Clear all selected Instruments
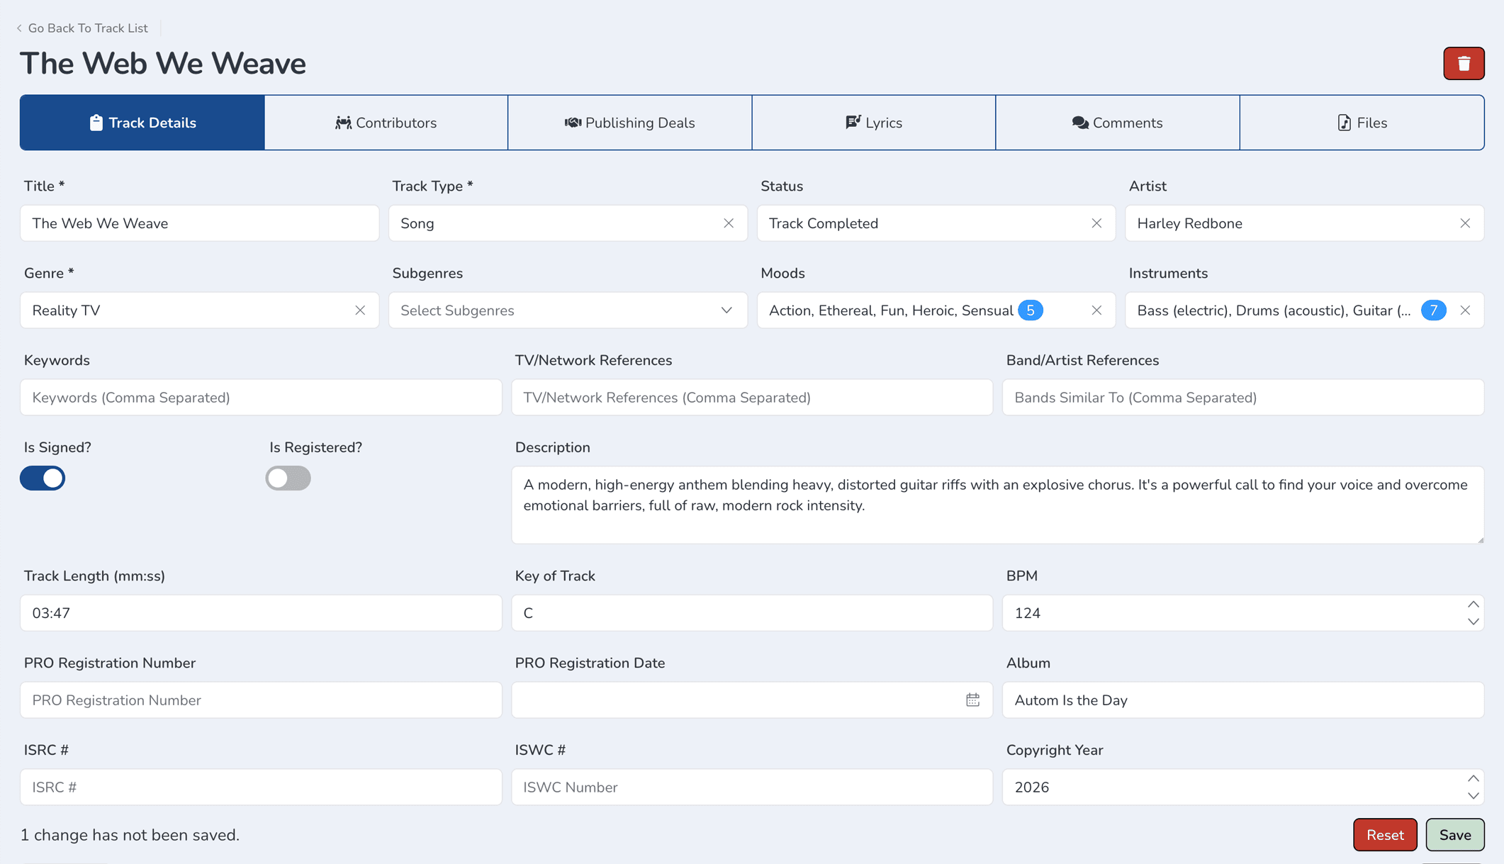This screenshot has width=1504, height=864. point(1465,310)
